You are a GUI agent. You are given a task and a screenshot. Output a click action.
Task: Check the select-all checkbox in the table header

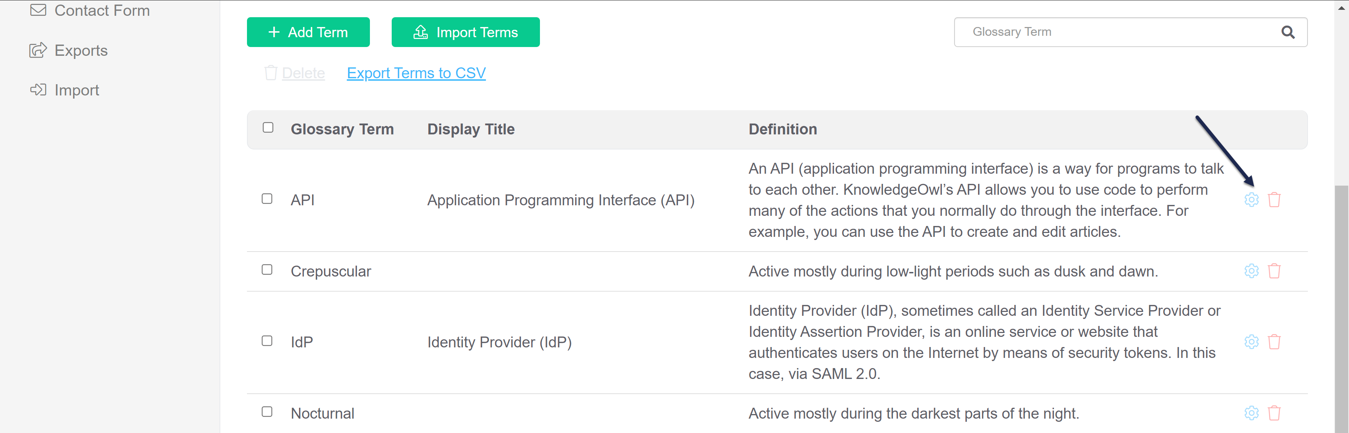coord(268,128)
